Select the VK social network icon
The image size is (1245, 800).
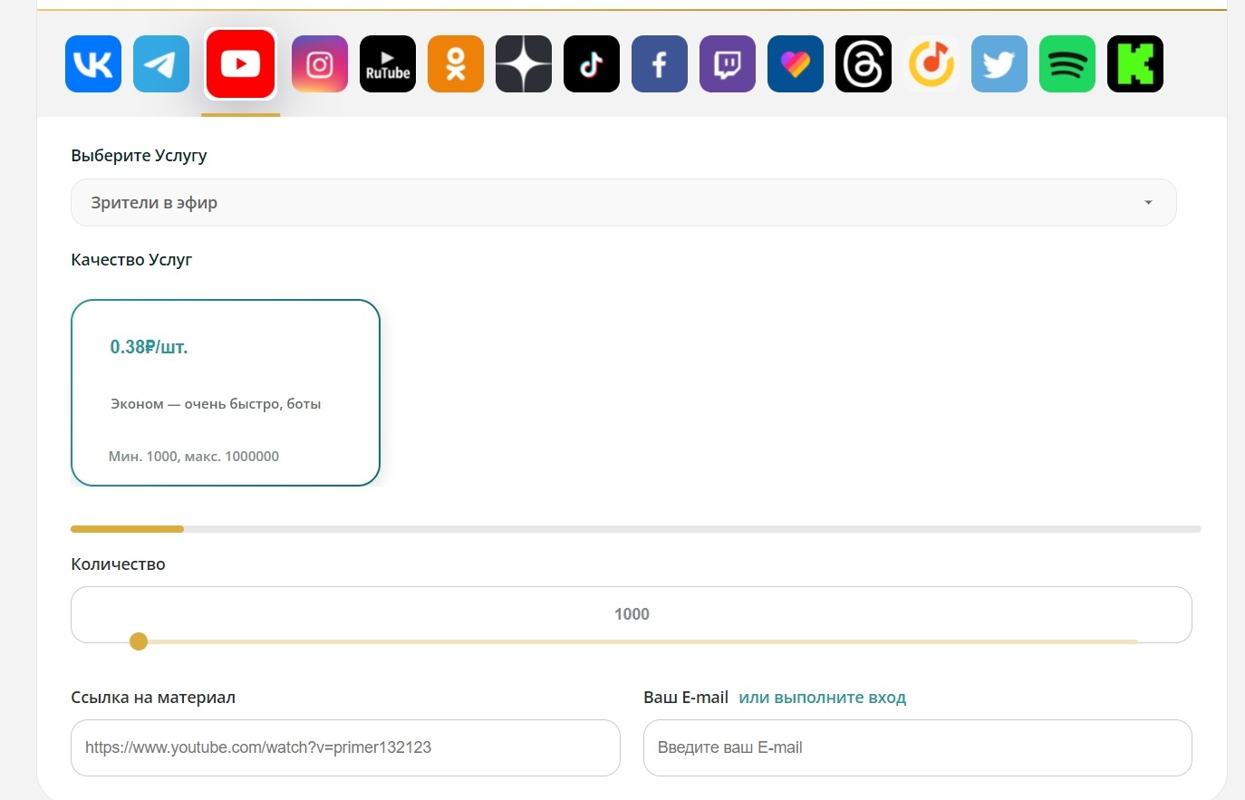[x=93, y=64]
